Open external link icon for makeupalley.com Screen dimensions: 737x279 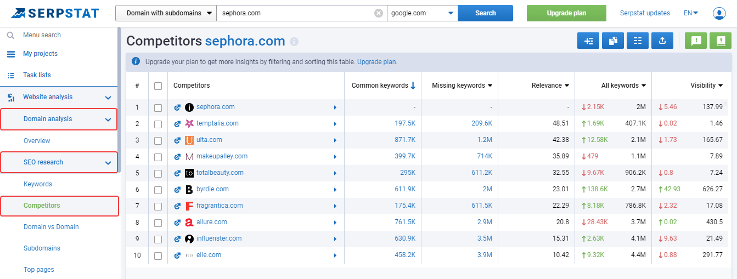tap(177, 157)
